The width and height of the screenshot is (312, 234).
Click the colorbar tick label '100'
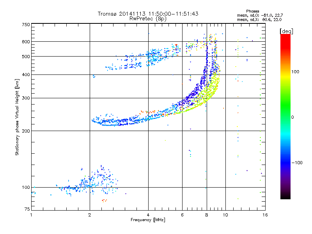coord(295,72)
